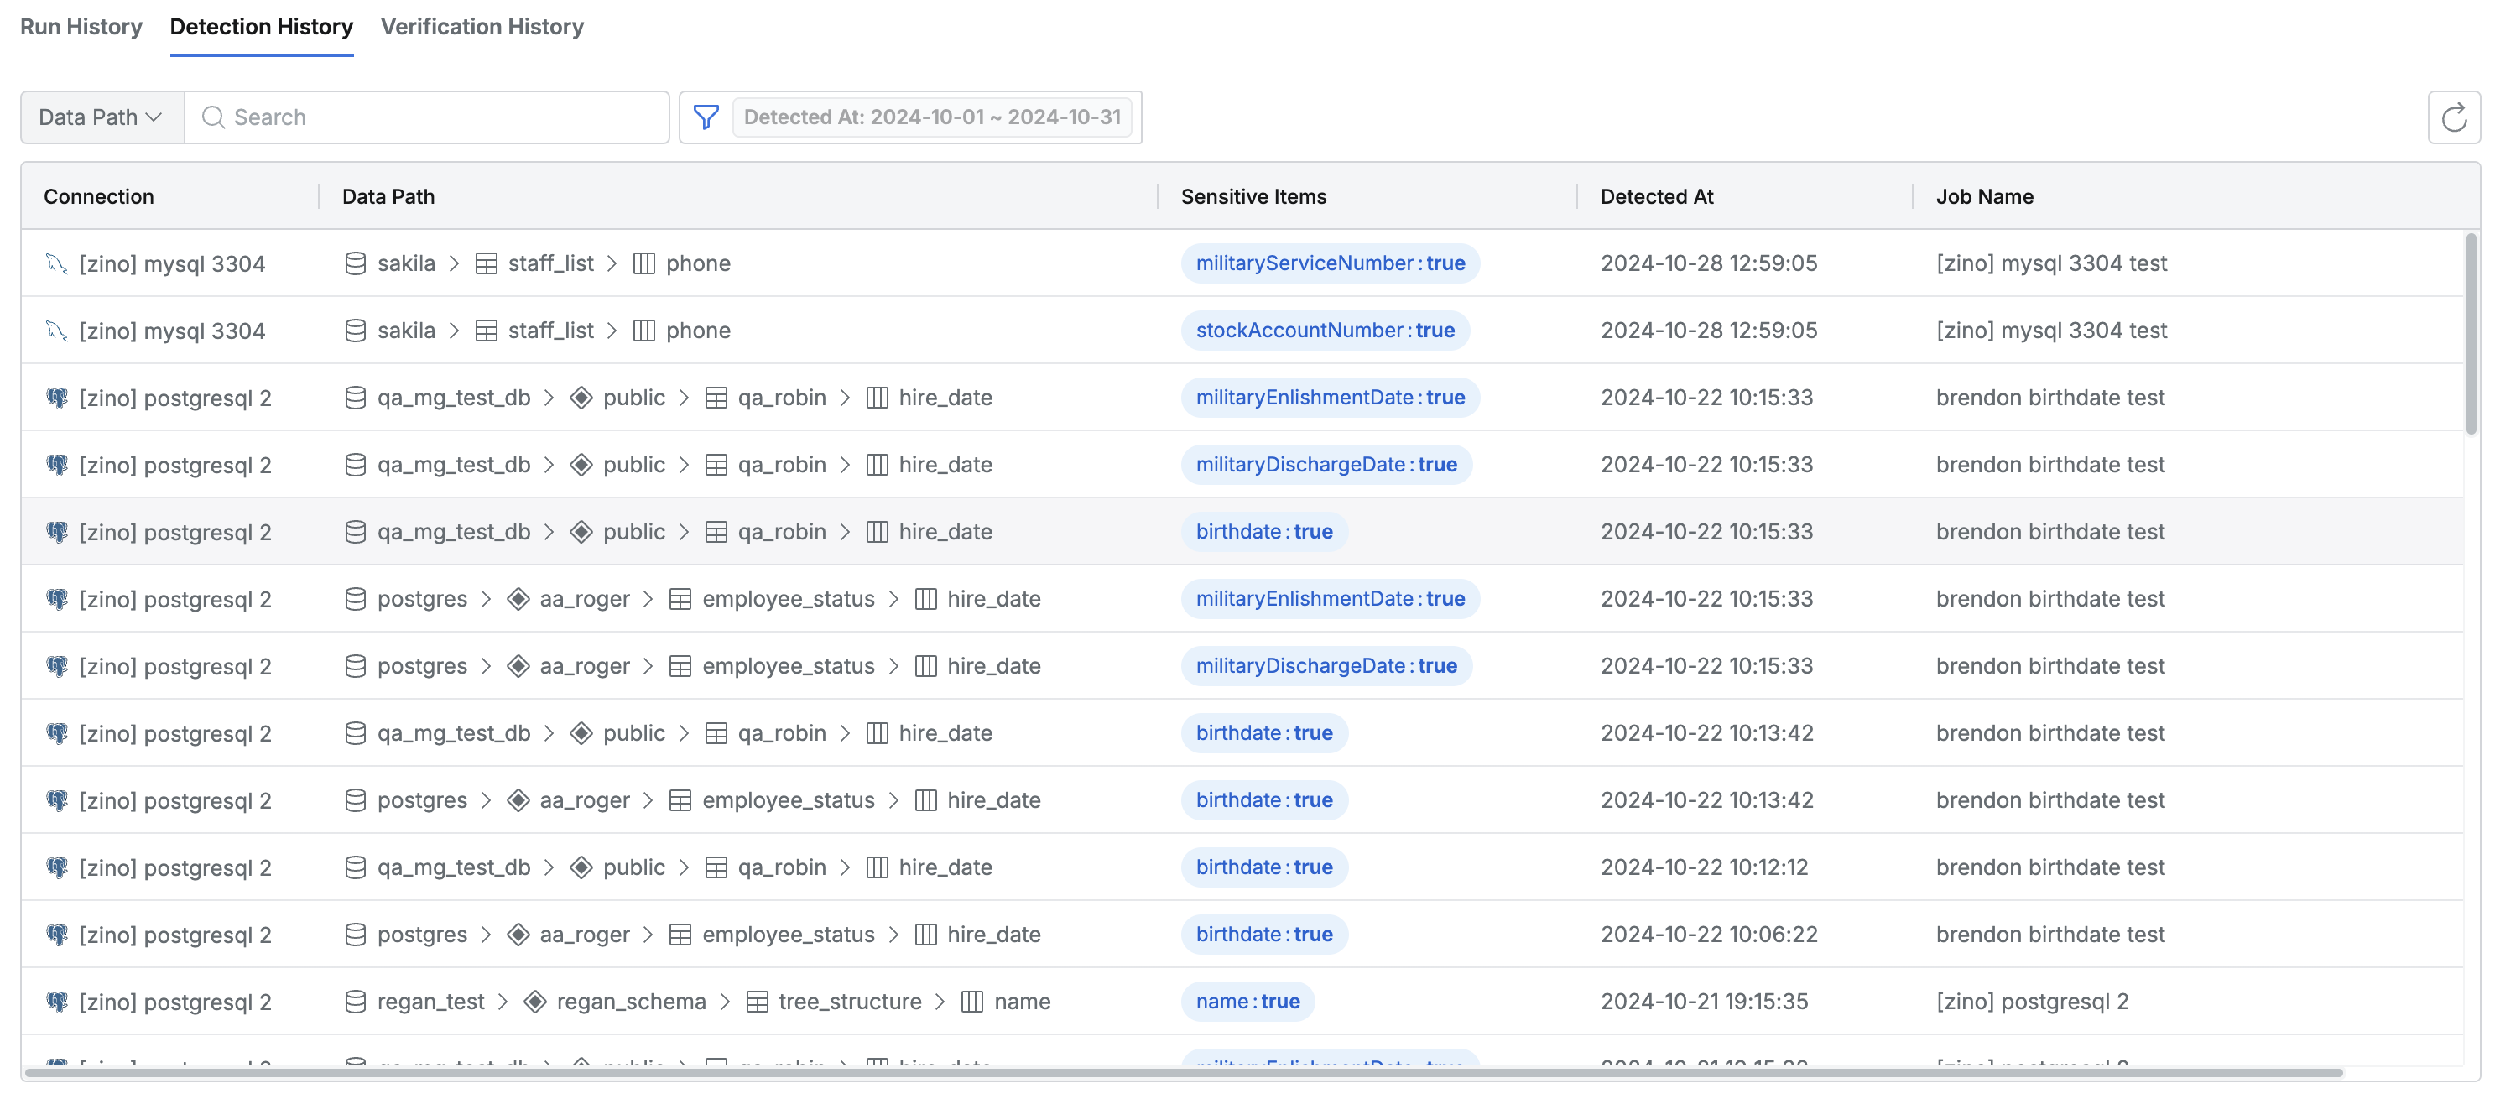Switch to Run History tab

81,27
